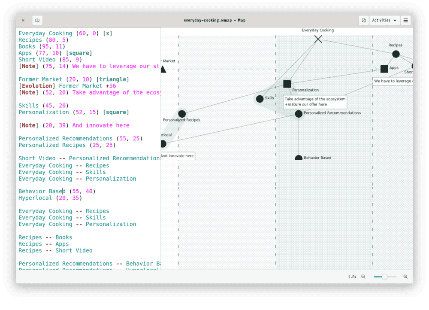The width and height of the screenshot is (429, 310).
Task: Select the Recipes circle node
Action: tap(396, 54)
